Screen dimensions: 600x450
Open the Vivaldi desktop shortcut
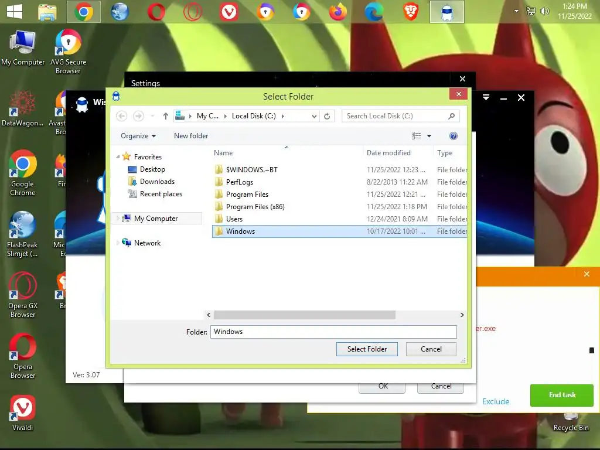tap(23, 413)
